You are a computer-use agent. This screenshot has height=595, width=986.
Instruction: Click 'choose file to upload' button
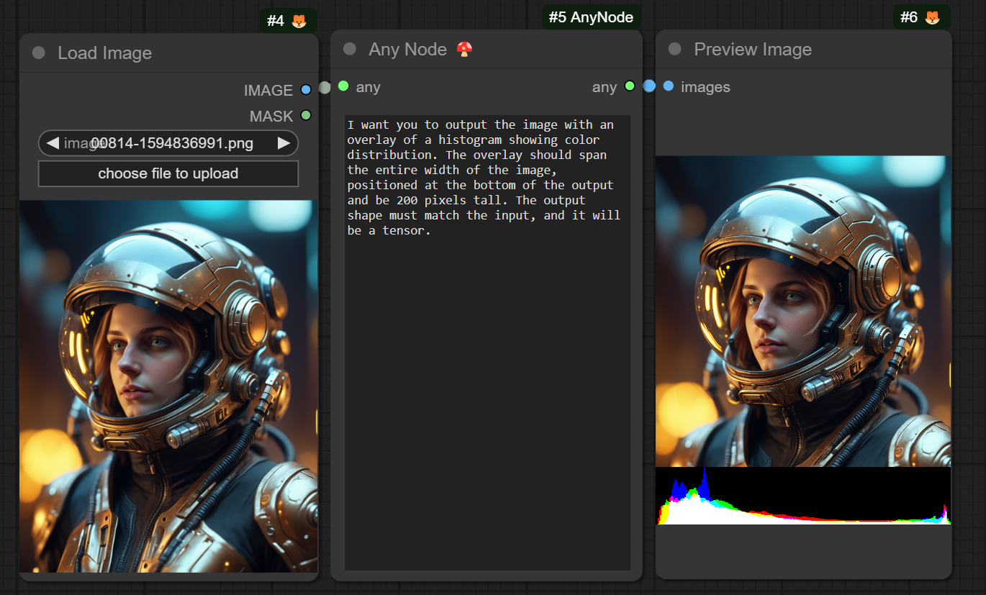[x=168, y=173]
